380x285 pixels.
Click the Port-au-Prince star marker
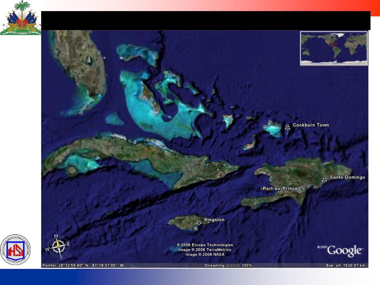(280, 192)
